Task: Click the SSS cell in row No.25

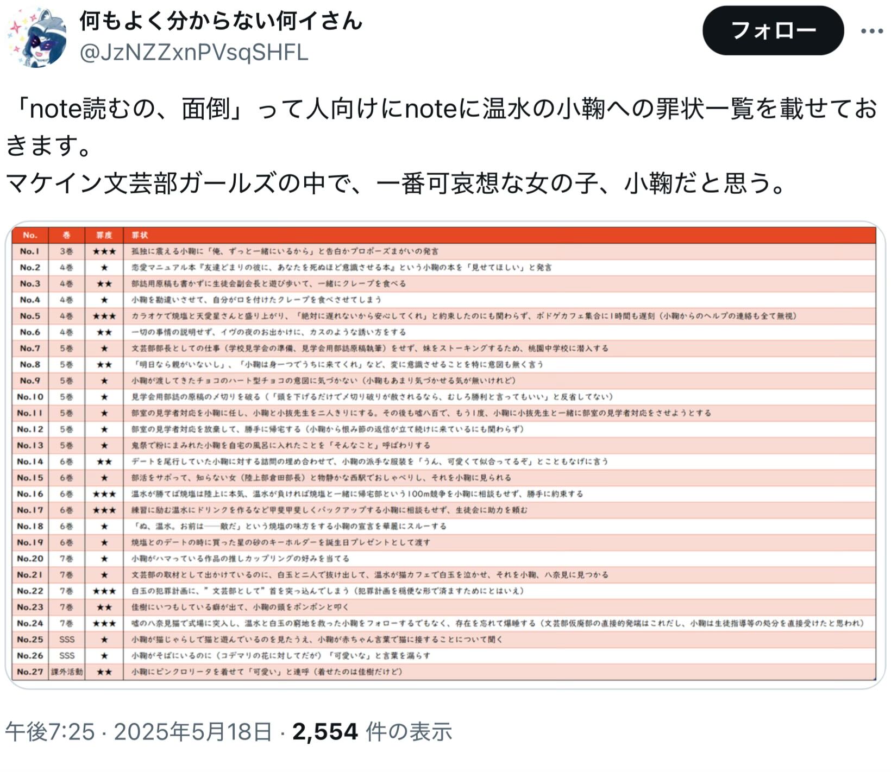Action: 67,640
